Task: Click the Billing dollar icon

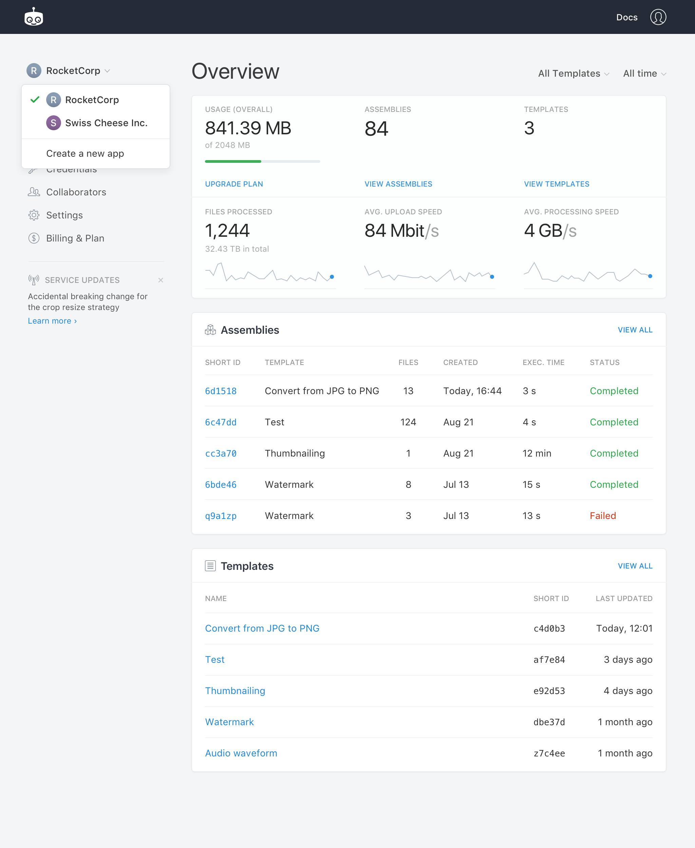Action: click(34, 238)
